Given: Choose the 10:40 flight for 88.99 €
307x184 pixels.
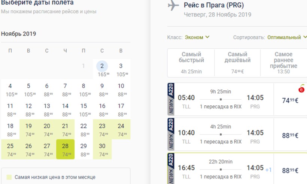Looking at the screenshot, I should [x=290, y=135].
